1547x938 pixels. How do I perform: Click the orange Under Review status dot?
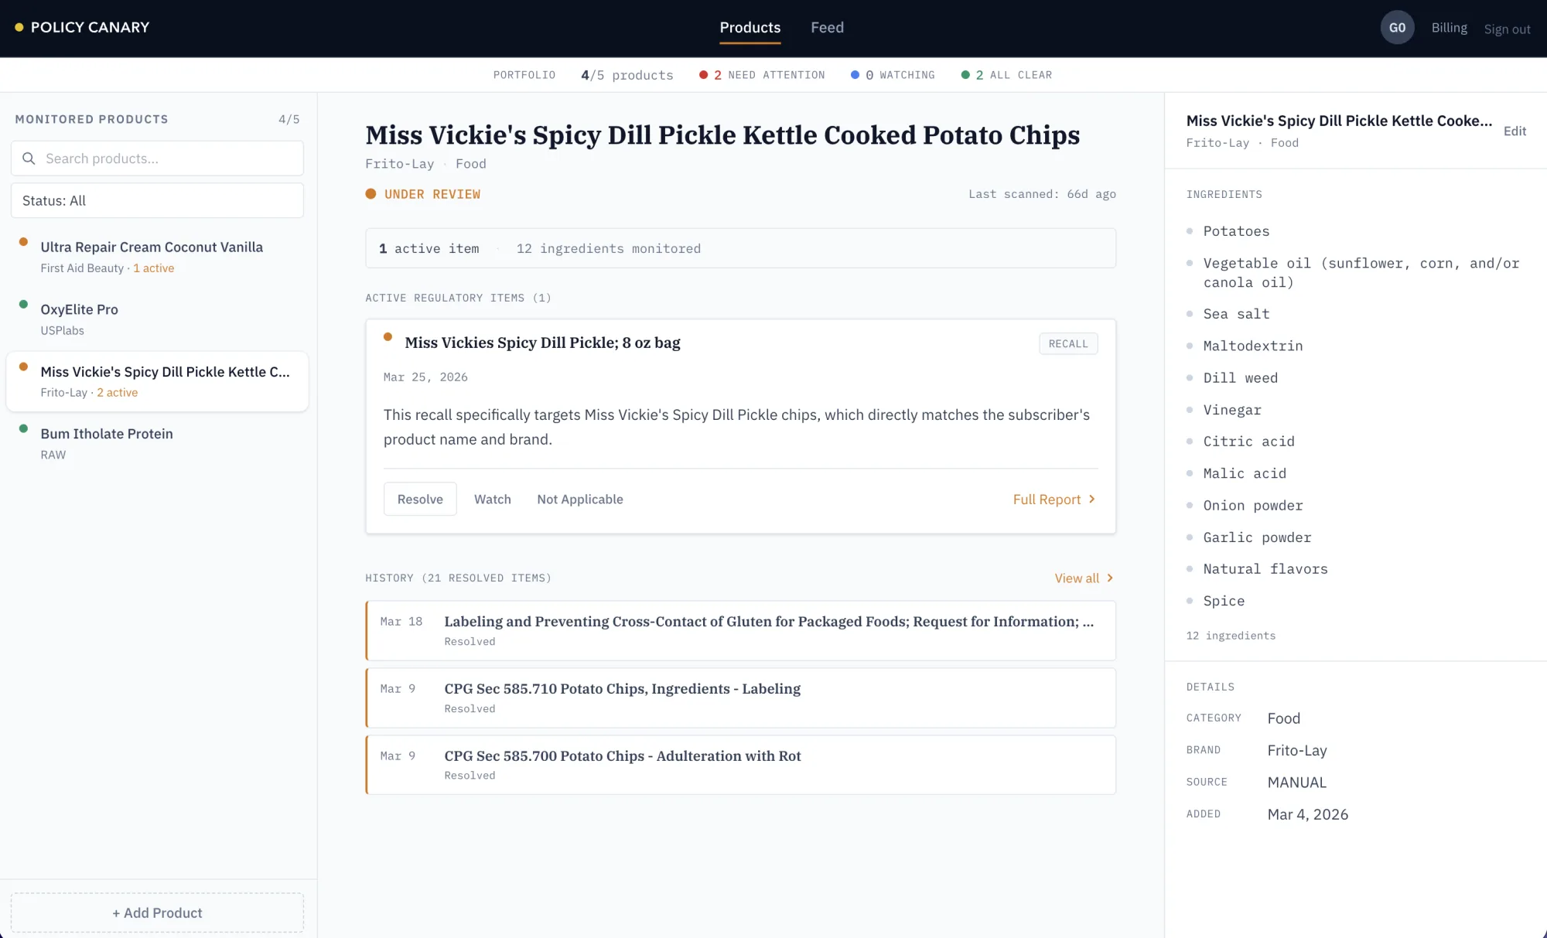tap(371, 194)
